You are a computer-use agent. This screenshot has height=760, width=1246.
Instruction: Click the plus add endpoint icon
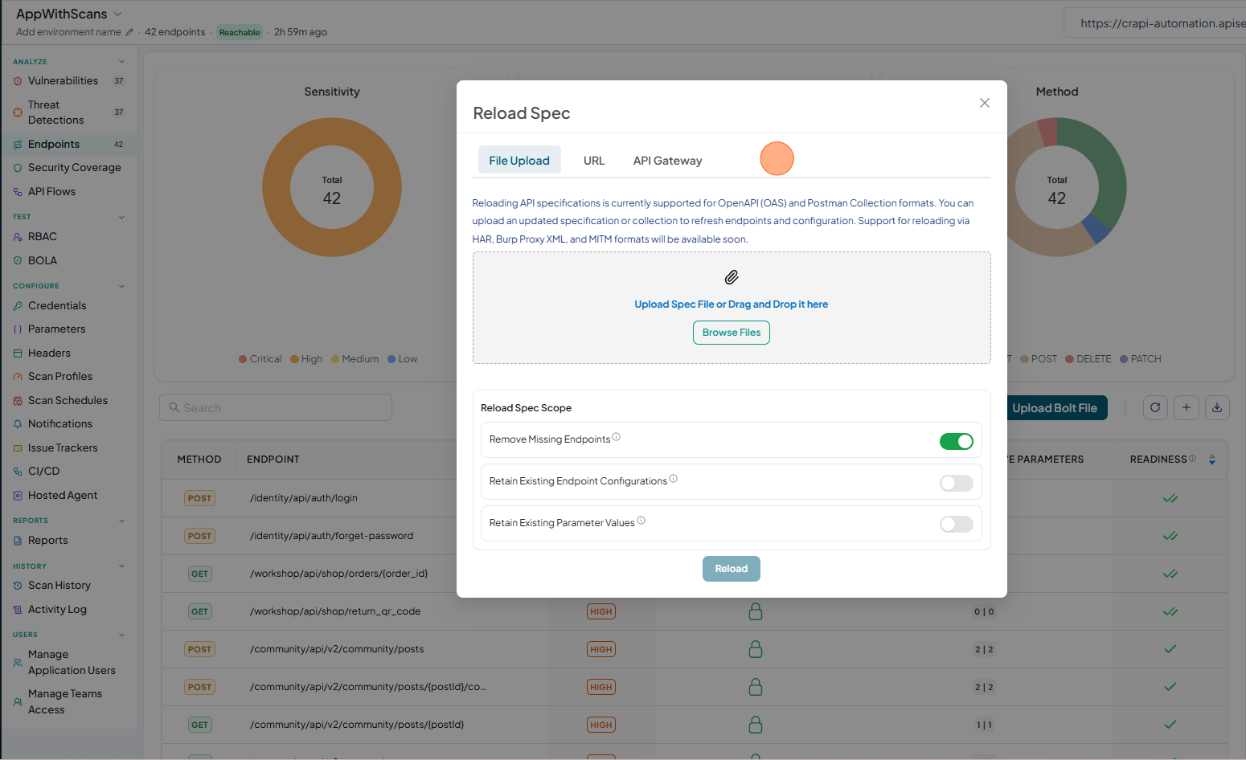[1187, 407]
